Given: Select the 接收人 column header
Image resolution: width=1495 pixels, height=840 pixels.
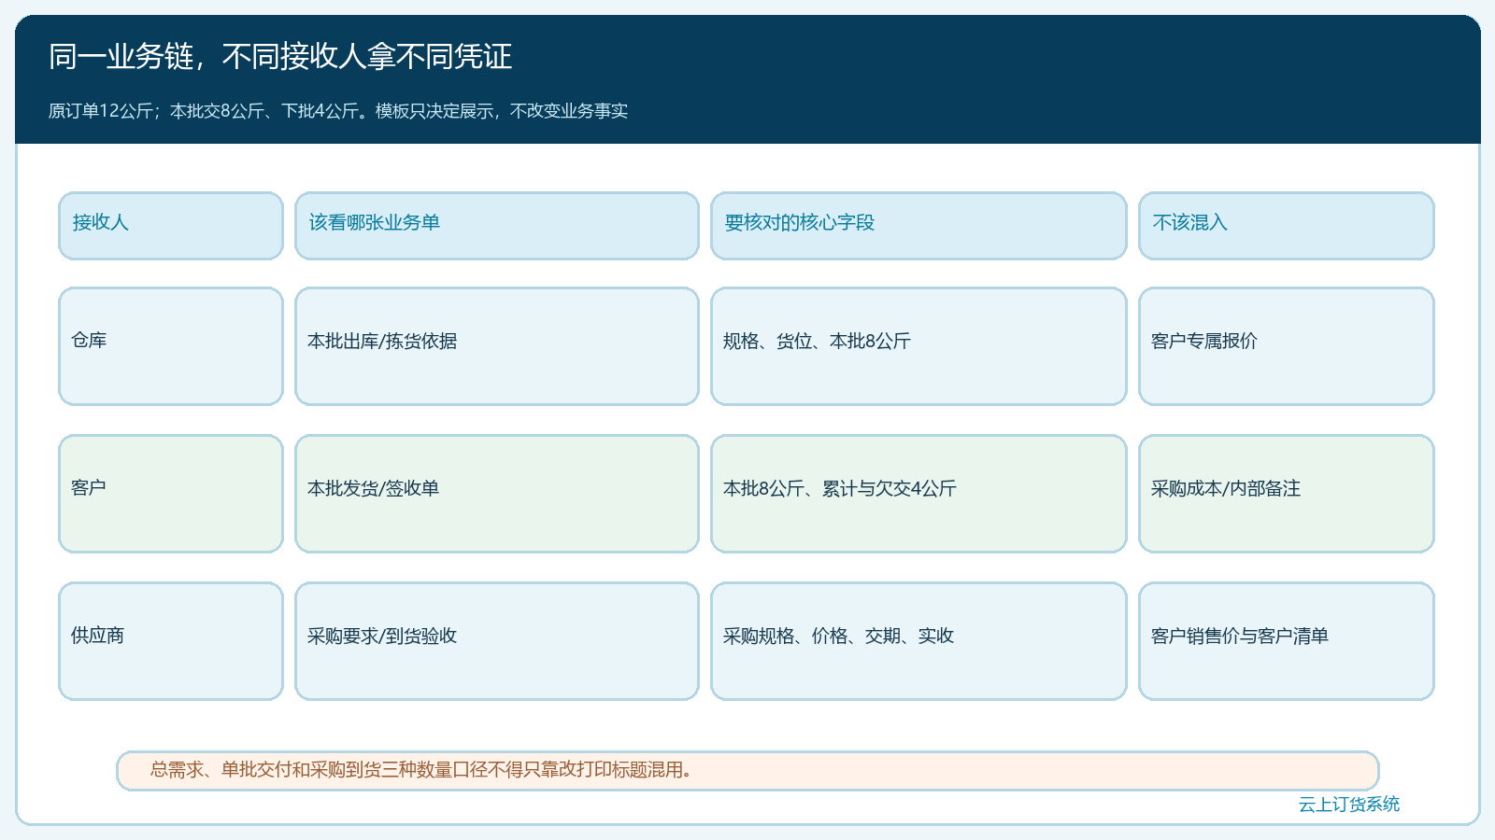Looking at the screenshot, I should pos(171,226).
